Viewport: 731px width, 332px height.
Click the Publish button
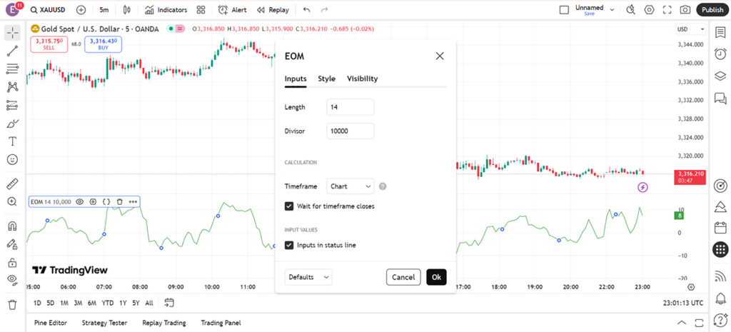click(712, 10)
